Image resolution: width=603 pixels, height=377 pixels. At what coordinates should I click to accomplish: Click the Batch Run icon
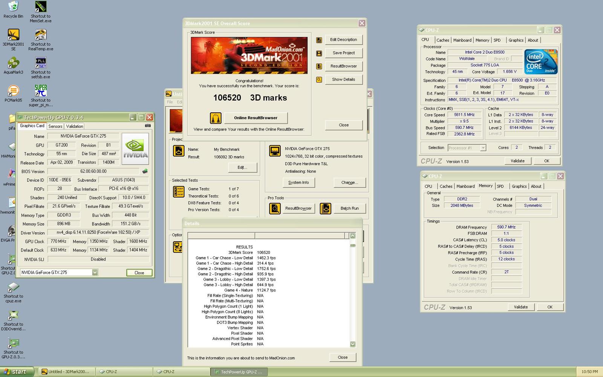click(325, 208)
